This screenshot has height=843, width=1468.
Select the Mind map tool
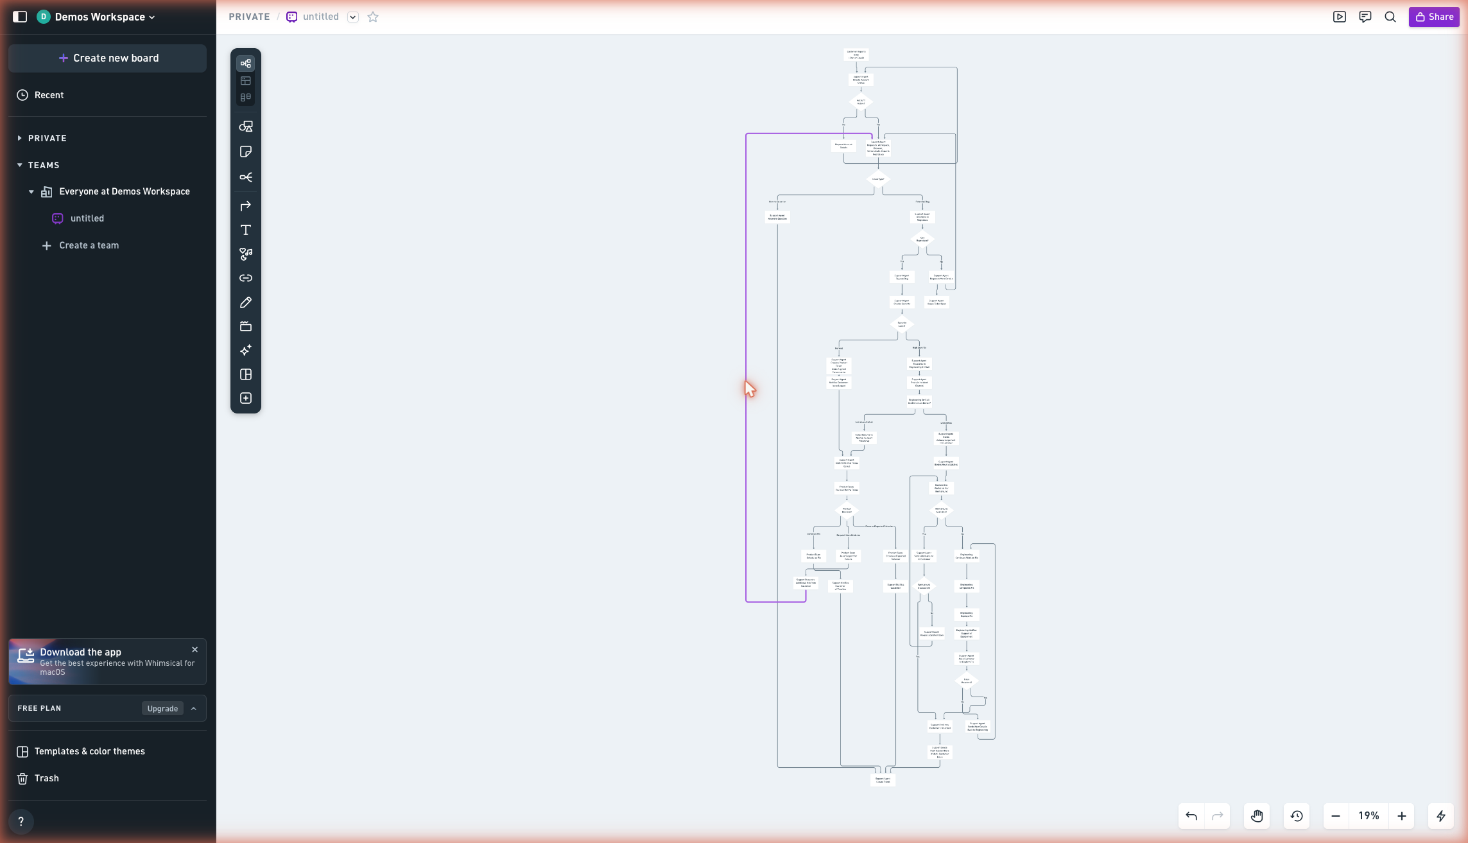tap(246, 177)
